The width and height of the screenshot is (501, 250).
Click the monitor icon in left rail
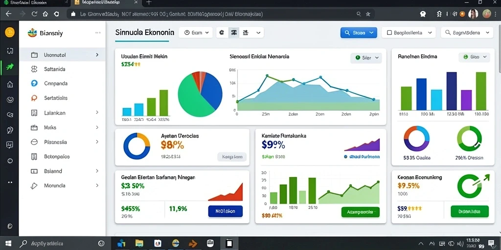(x=10, y=145)
